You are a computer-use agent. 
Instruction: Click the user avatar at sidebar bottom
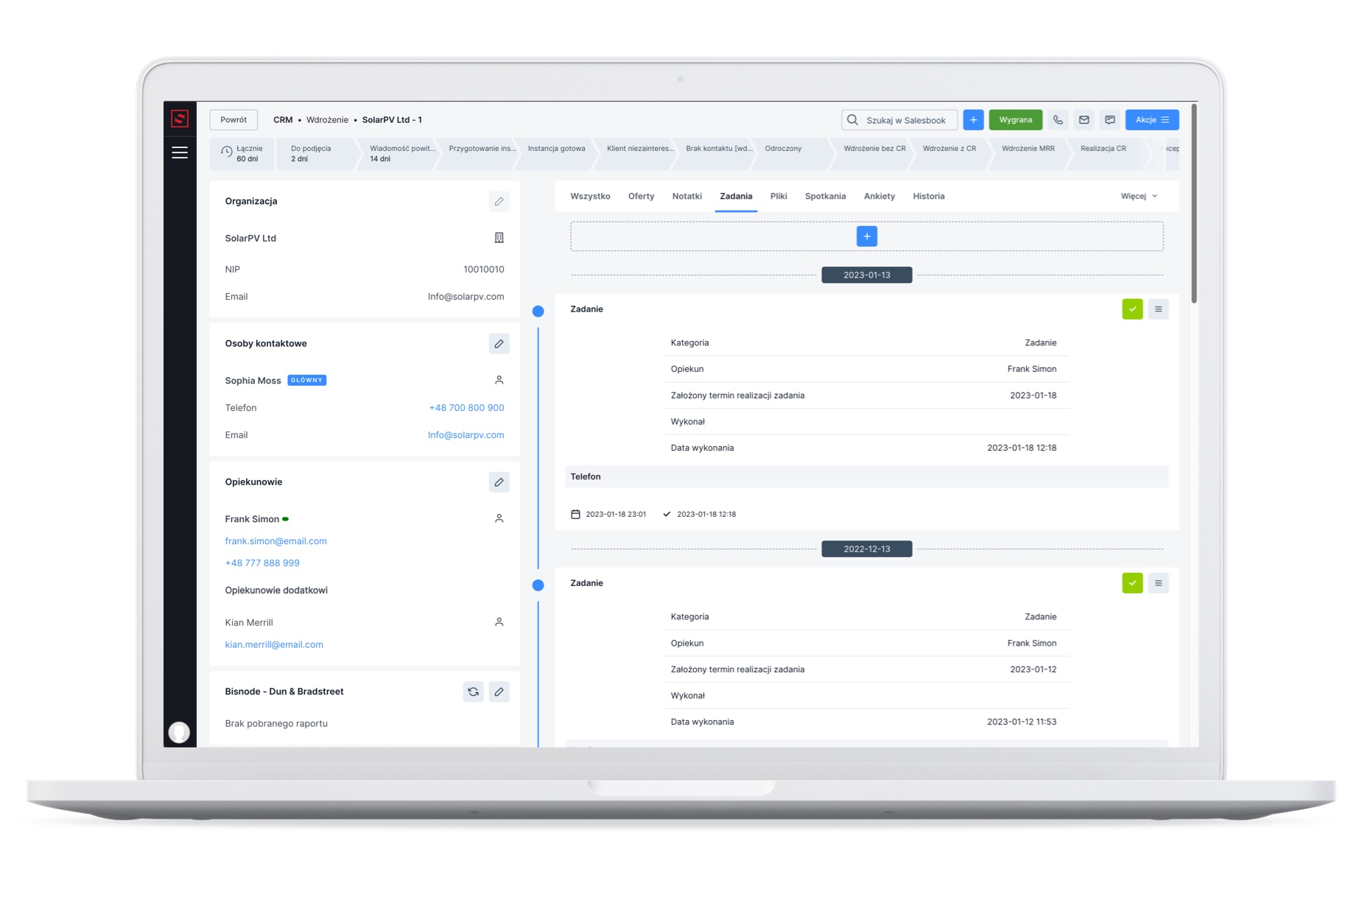tap(179, 732)
